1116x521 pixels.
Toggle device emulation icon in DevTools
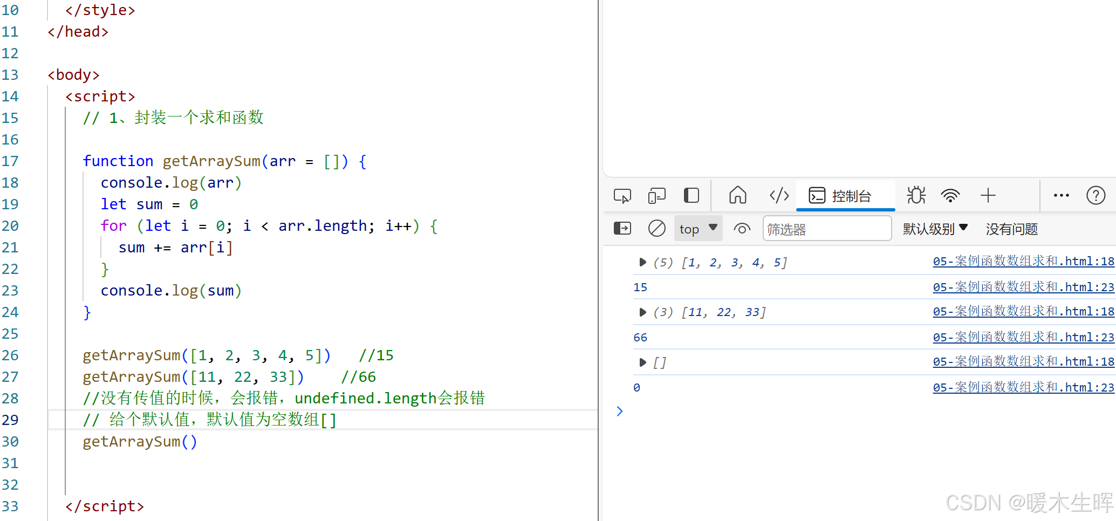[x=656, y=196]
